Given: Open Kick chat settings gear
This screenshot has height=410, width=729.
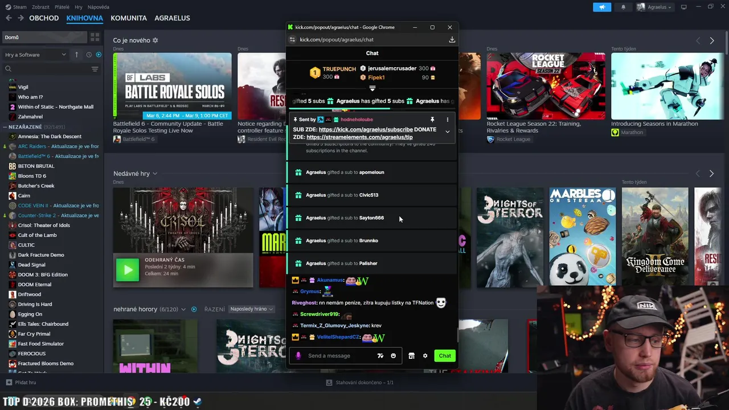Looking at the screenshot, I should click(425, 356).
